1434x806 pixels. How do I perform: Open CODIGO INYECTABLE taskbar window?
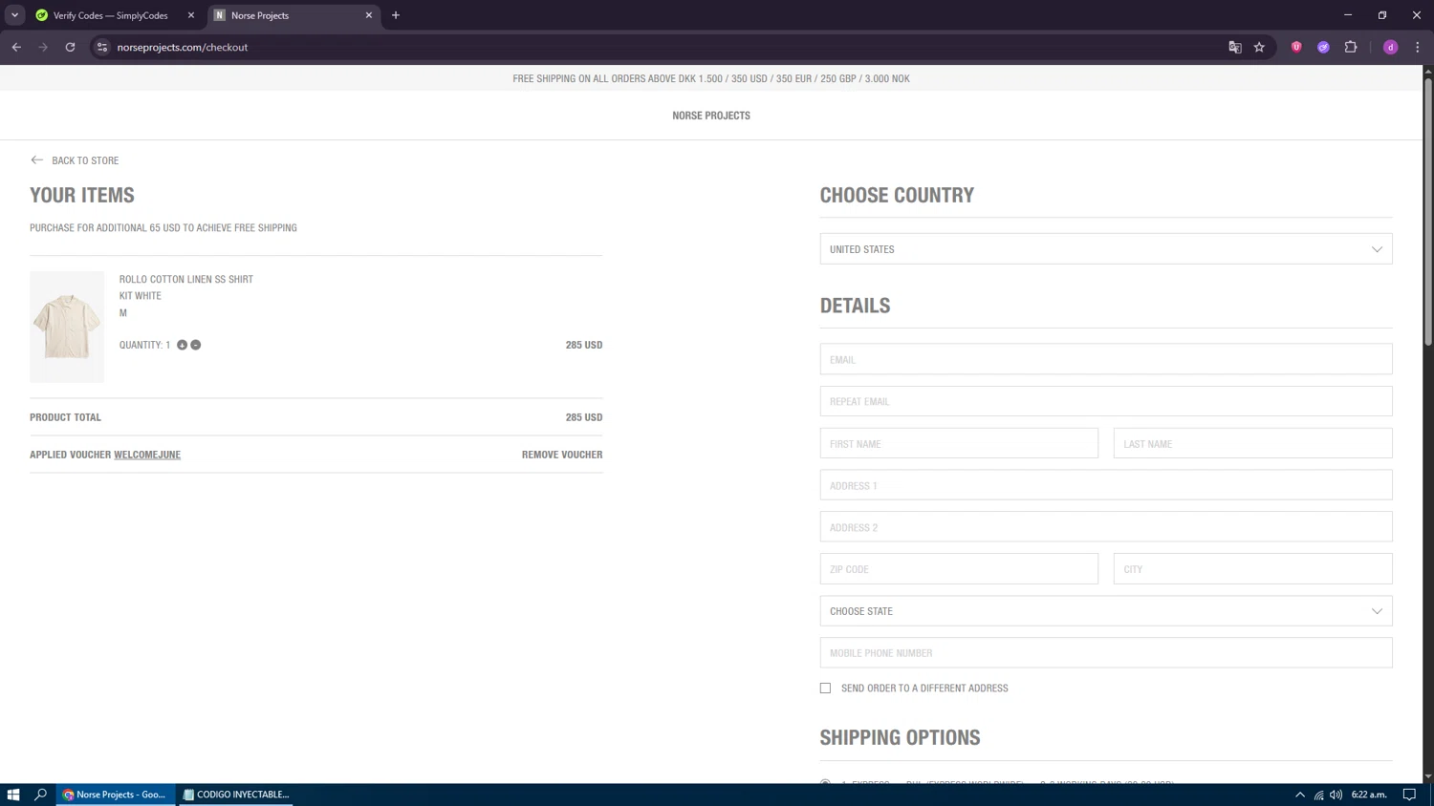(x=235, y=795)
